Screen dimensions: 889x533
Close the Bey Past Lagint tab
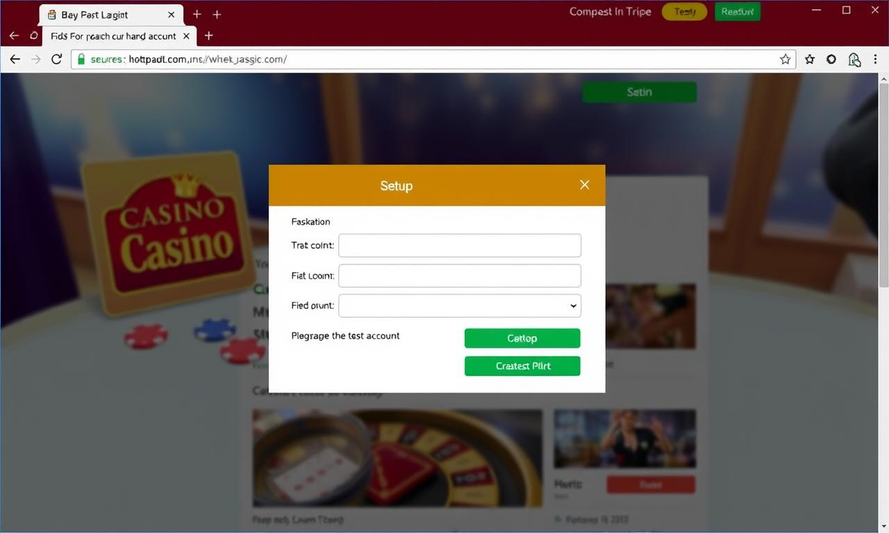tap(172, 15)
